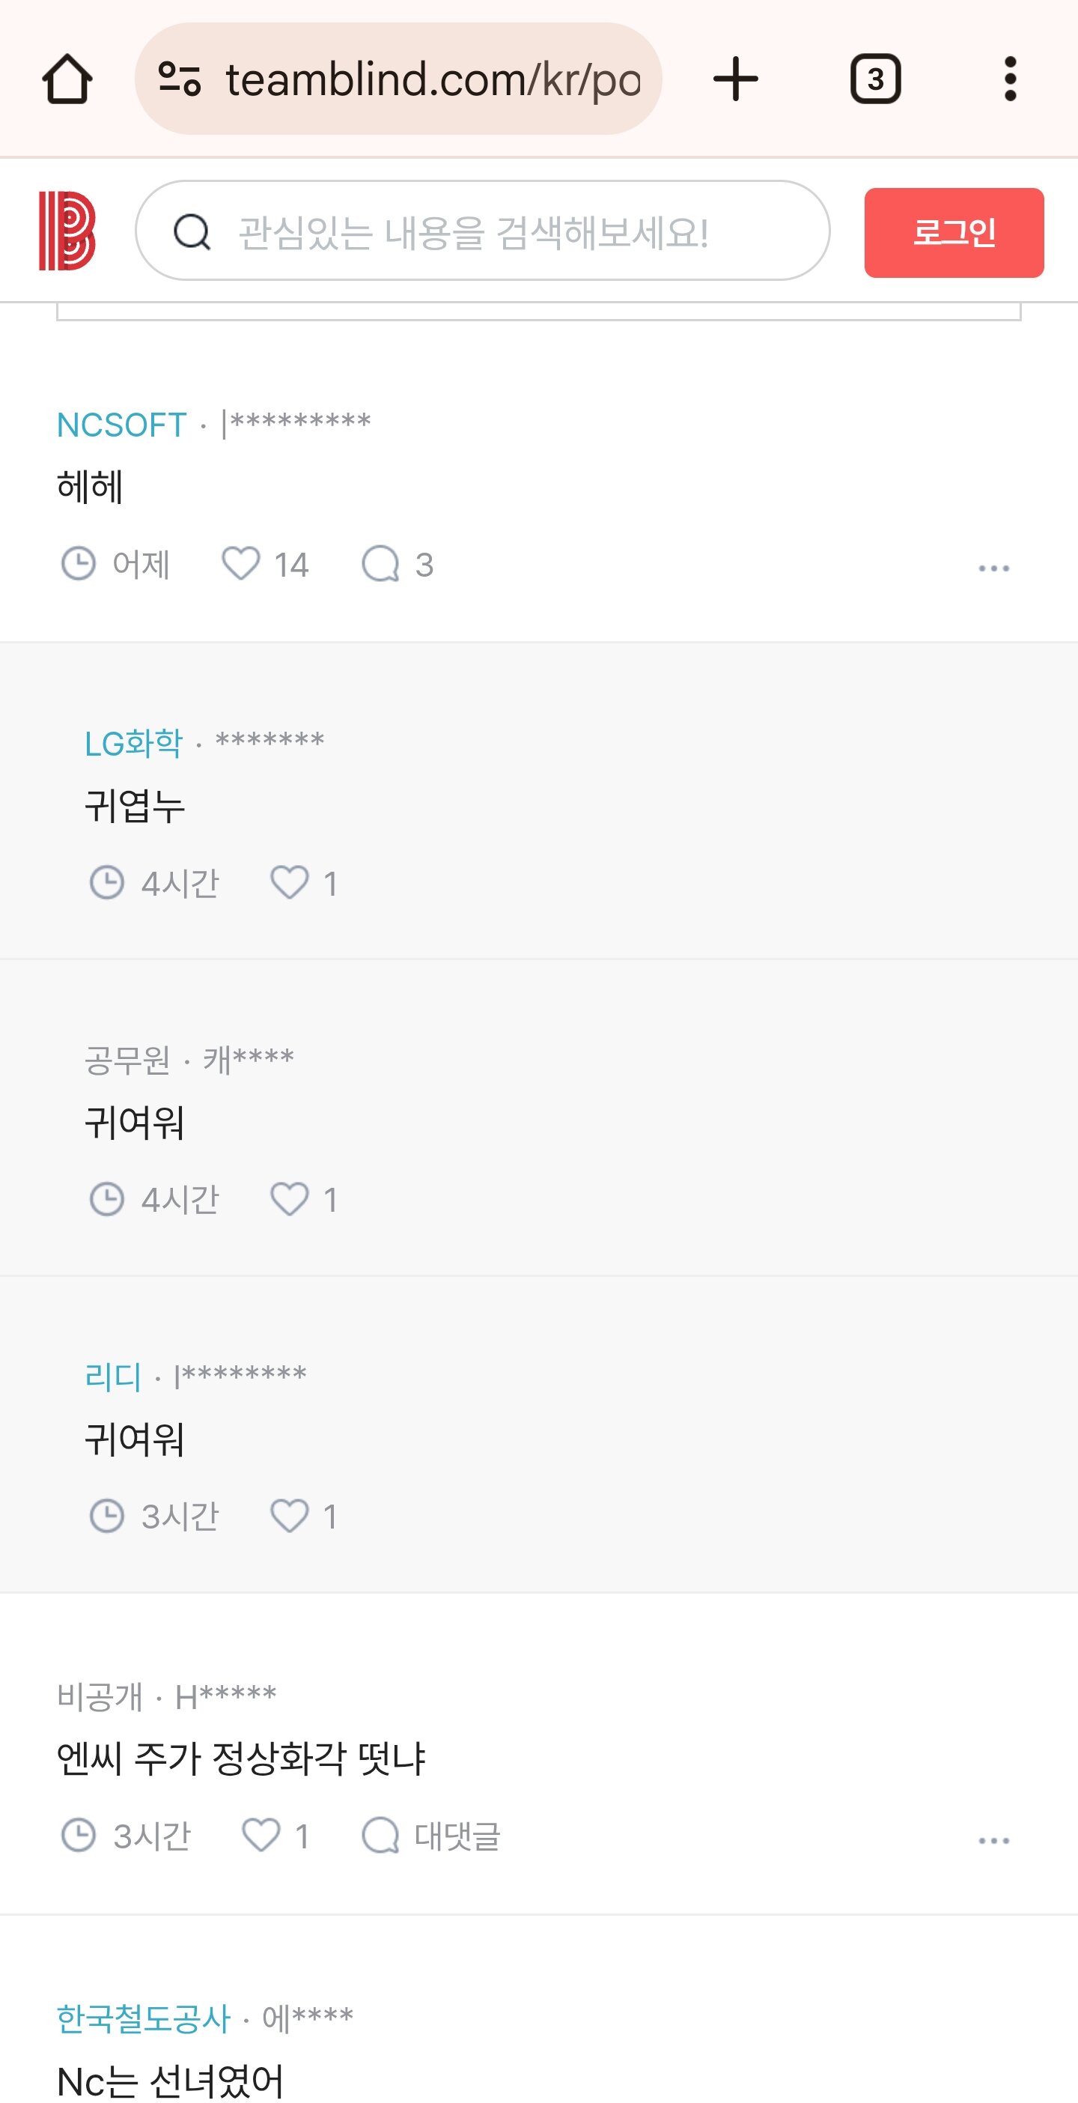This screenshot has height=2103, width=1078.
Task: Open the tab switcher showing 3 tabs
Action: point(875,79)
